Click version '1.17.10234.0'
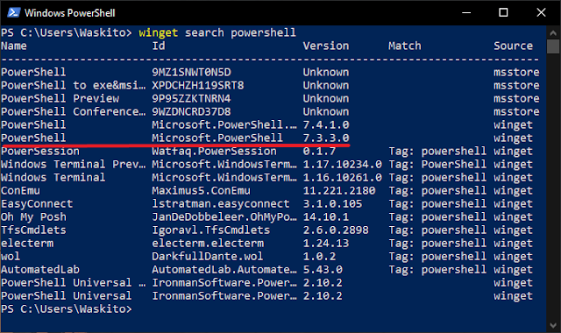This screenshot has height=333, width=561. [x=343, y=164]
